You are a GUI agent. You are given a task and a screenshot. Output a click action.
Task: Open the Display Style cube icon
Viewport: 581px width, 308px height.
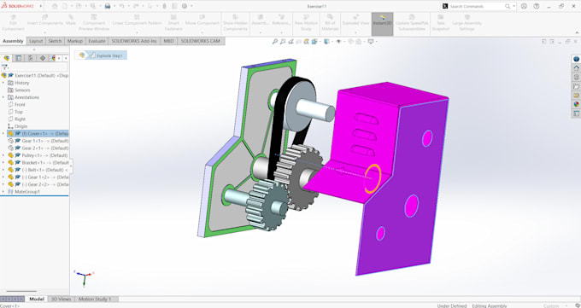point(326,42)
